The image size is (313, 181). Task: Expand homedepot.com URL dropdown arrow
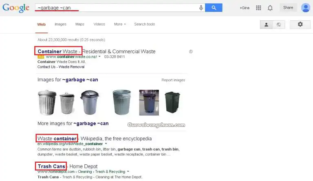click(128, 172)
